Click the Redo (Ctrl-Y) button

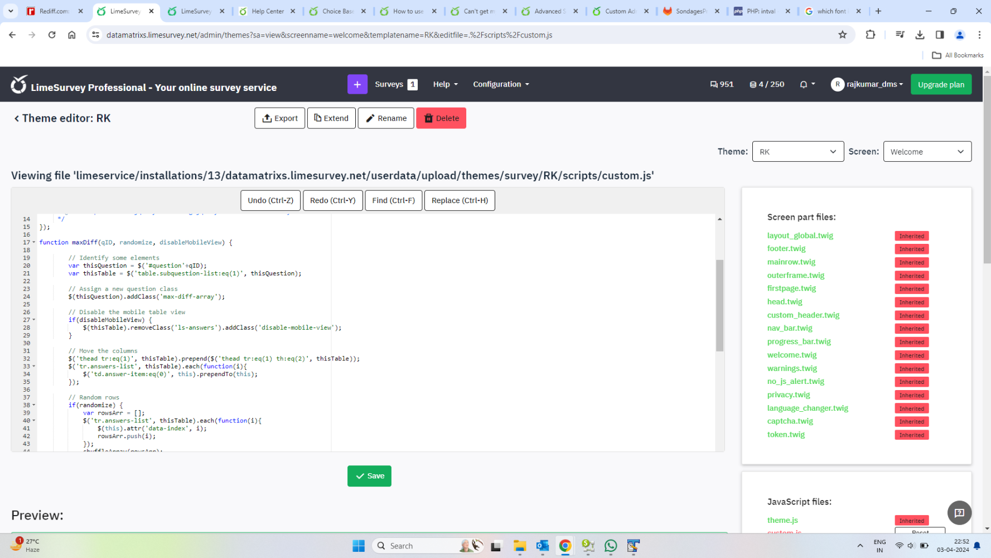[x=333, y=200]
